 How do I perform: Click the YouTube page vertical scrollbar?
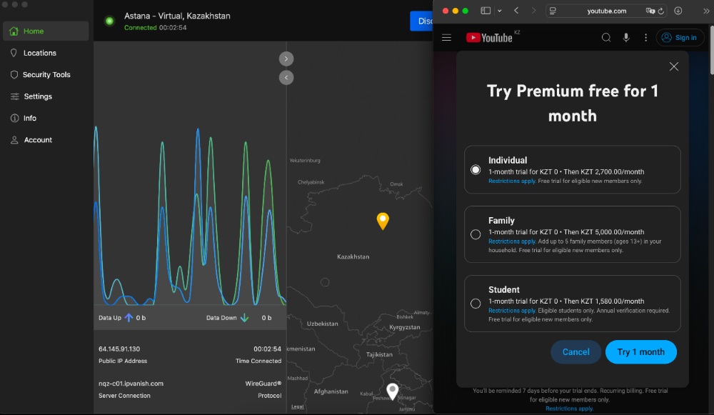[x=711, y=50]
